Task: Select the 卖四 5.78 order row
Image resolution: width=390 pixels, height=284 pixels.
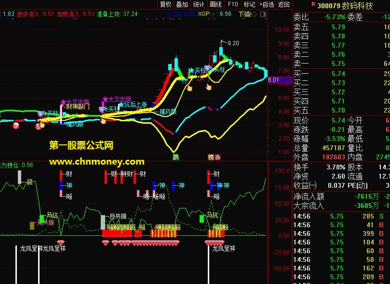Action: 341,36
